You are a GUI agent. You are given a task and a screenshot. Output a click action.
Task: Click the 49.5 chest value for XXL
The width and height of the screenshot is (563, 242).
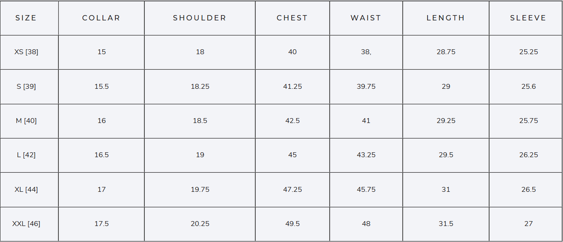pos(293,224)
